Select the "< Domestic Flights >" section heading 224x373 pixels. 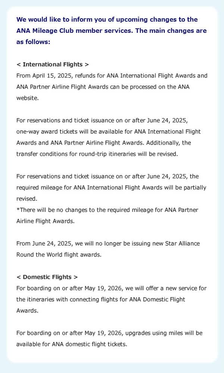point(47,277)
